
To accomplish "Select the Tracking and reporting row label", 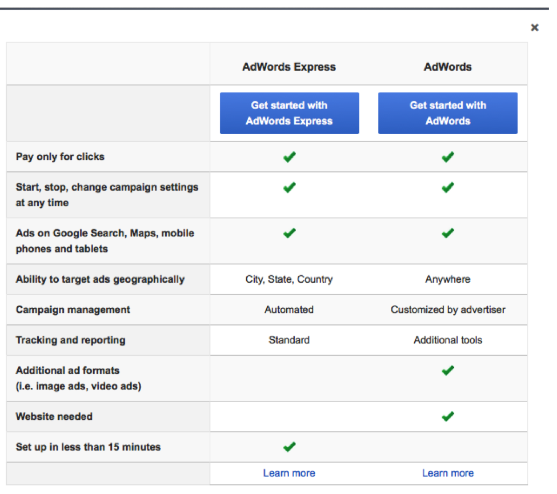I will pyautogui.click(x=70, y=340).
